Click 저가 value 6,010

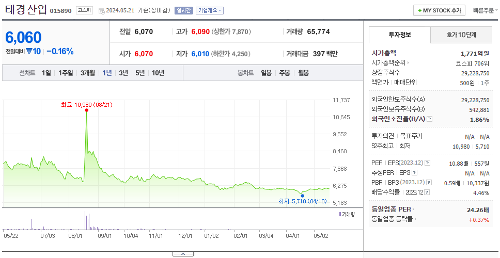200,54
